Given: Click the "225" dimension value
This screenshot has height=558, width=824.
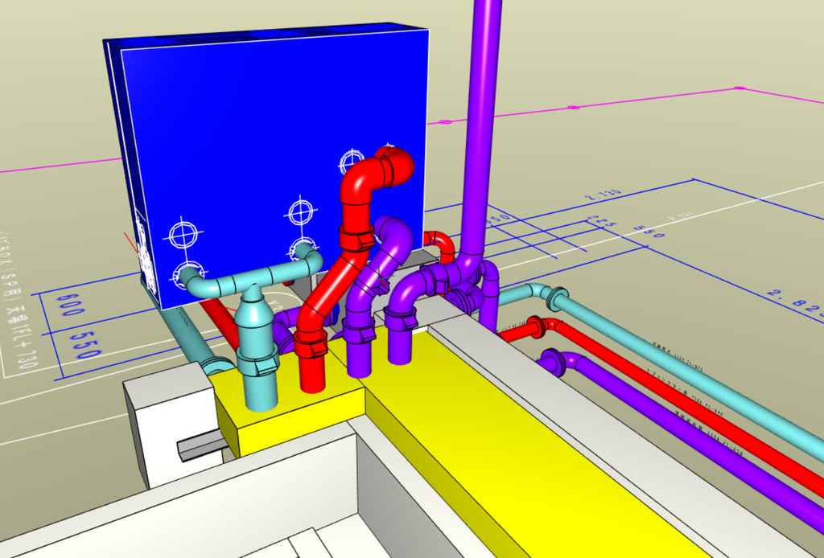Looking at the screenshot, I should click(x=602, y=222).
